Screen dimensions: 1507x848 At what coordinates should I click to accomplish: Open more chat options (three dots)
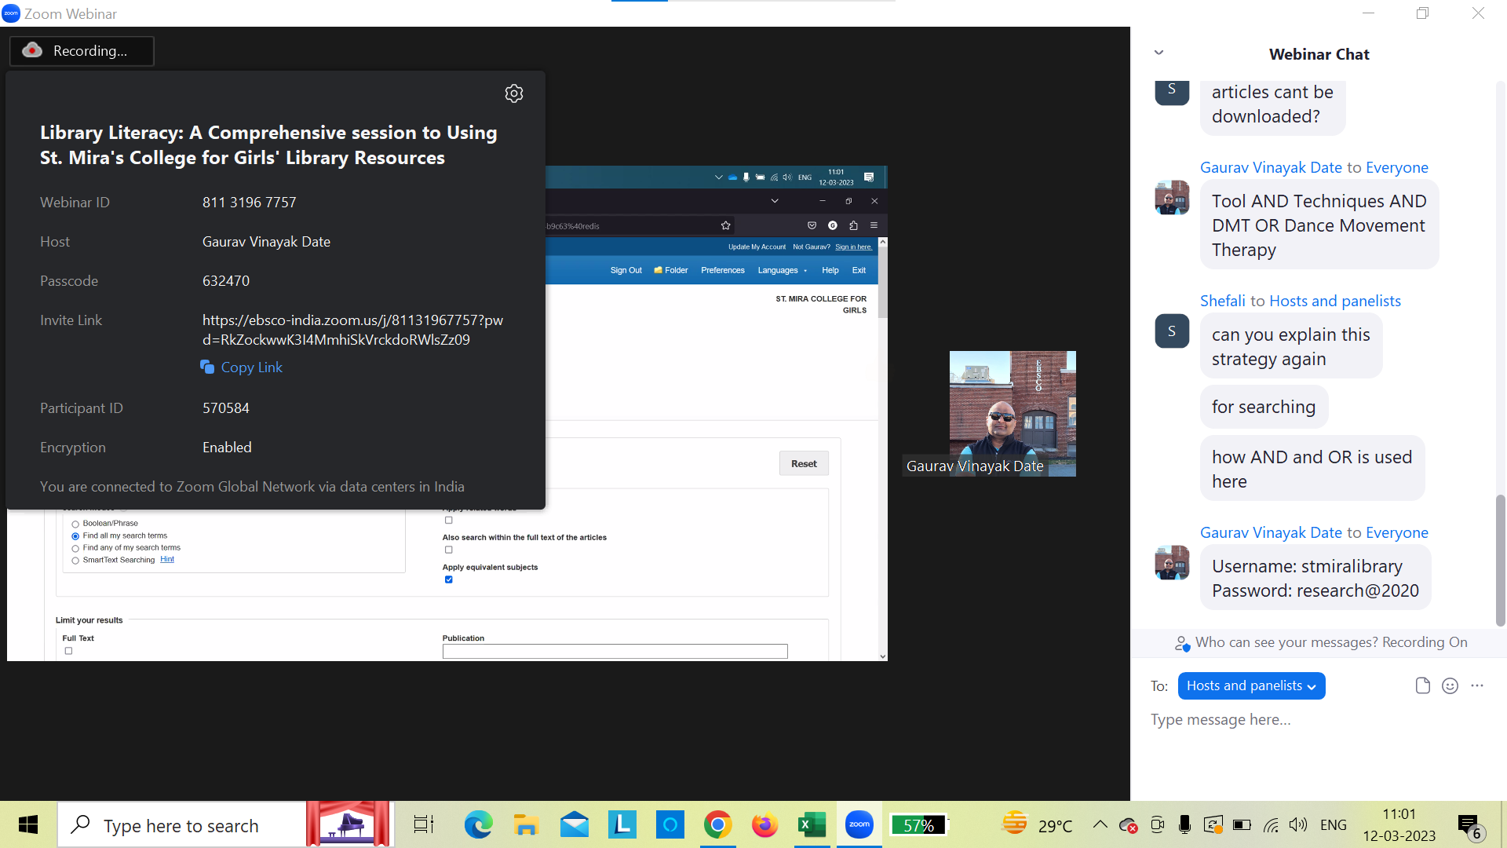click(x=1477, y=685)
